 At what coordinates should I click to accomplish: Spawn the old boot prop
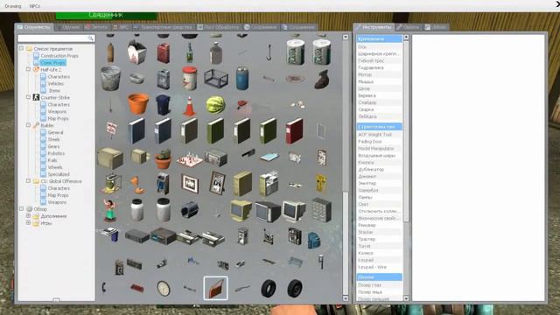pos(321,79)
